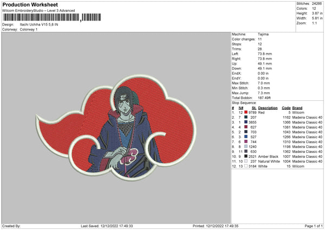The height and width of the screenshot is (230, 325).
Task: Click the 'Description' column header
Action: pyautogui.click(x=268, y=108)
